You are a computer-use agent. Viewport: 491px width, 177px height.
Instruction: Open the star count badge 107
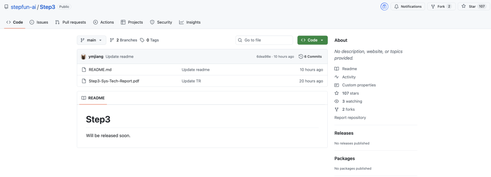pyautogui.click(x=481, y=6)
